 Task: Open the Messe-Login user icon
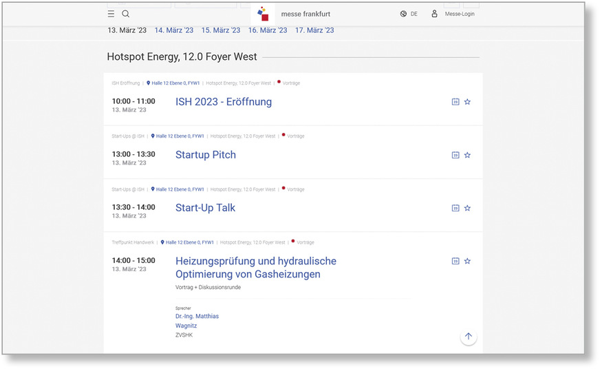point(434,14)
